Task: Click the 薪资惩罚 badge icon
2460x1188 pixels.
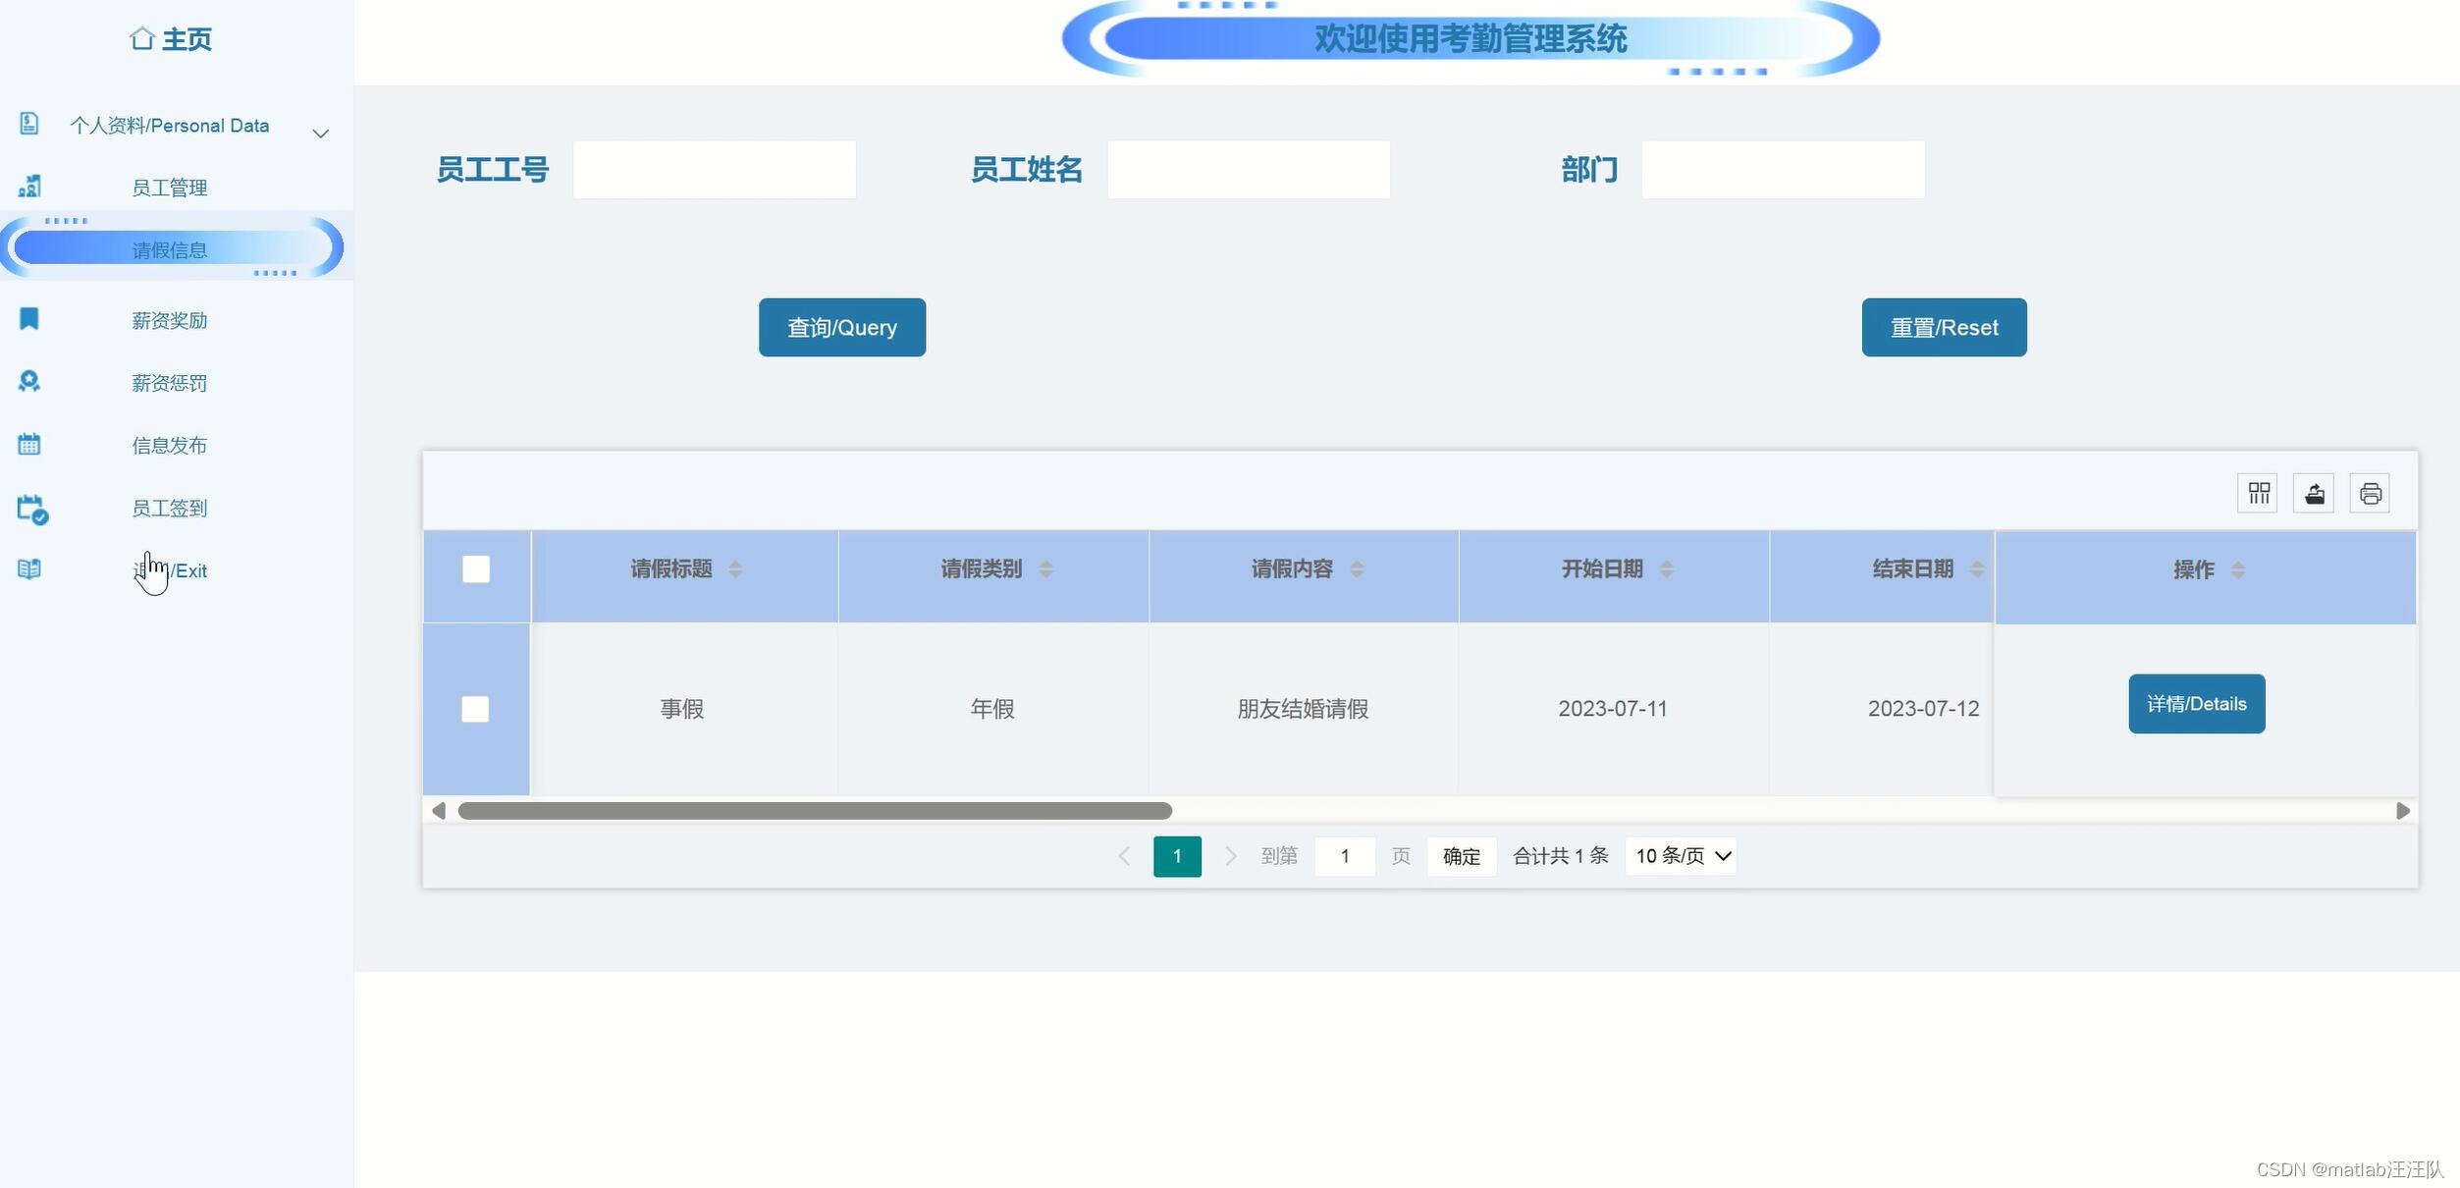Action: point(29,382)
